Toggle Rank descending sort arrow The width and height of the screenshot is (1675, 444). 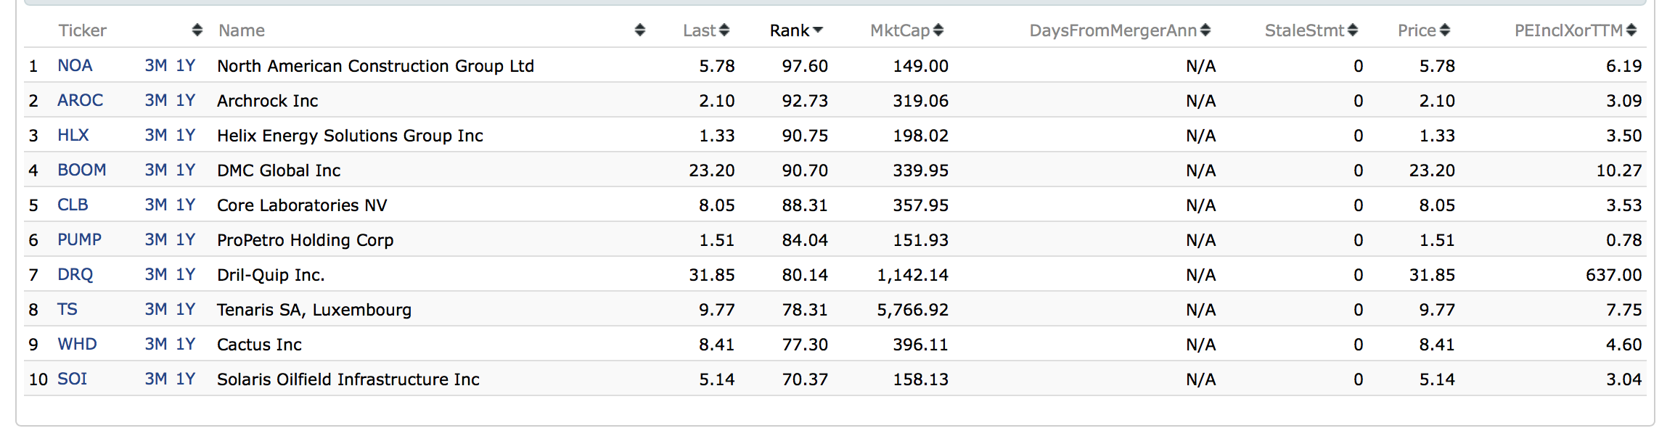818,30
